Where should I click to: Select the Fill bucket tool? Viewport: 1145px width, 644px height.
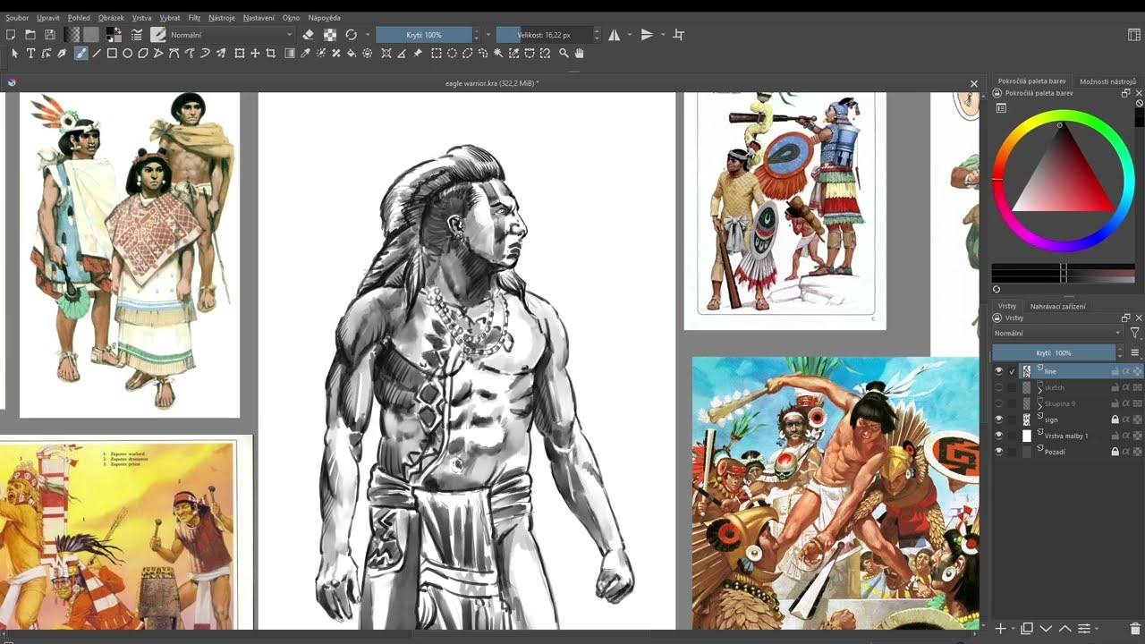coord(352,54)
